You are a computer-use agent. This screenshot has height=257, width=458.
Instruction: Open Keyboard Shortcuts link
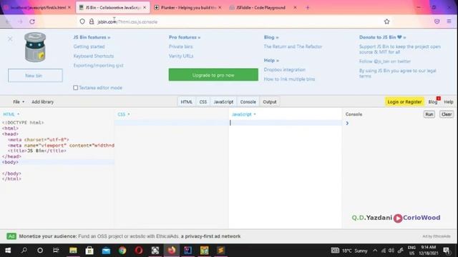coord(94,56)
